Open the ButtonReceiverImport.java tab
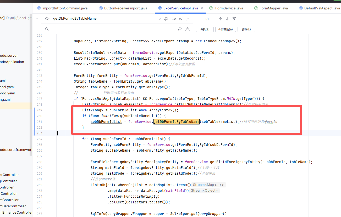Viewport: 341px width, 217px height. [125, 8]
